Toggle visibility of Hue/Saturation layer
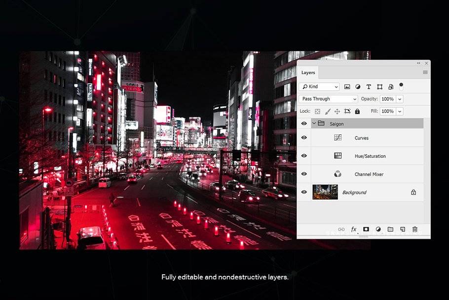Screen dimensions: 449x300 coord(304,156)
